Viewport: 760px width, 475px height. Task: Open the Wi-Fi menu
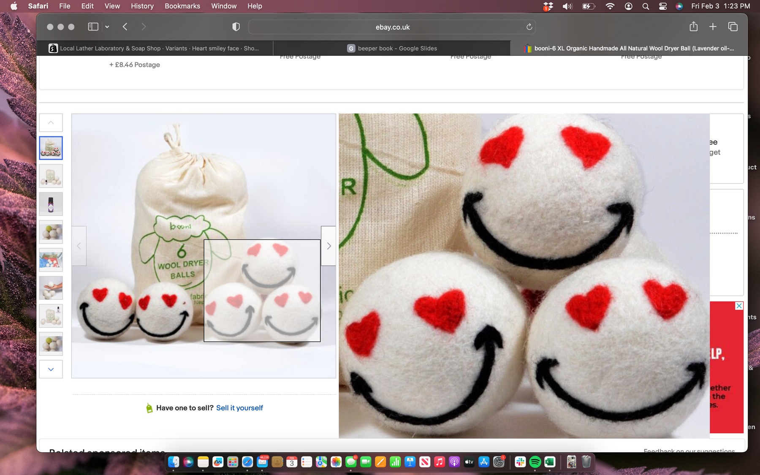pos(610,6)
